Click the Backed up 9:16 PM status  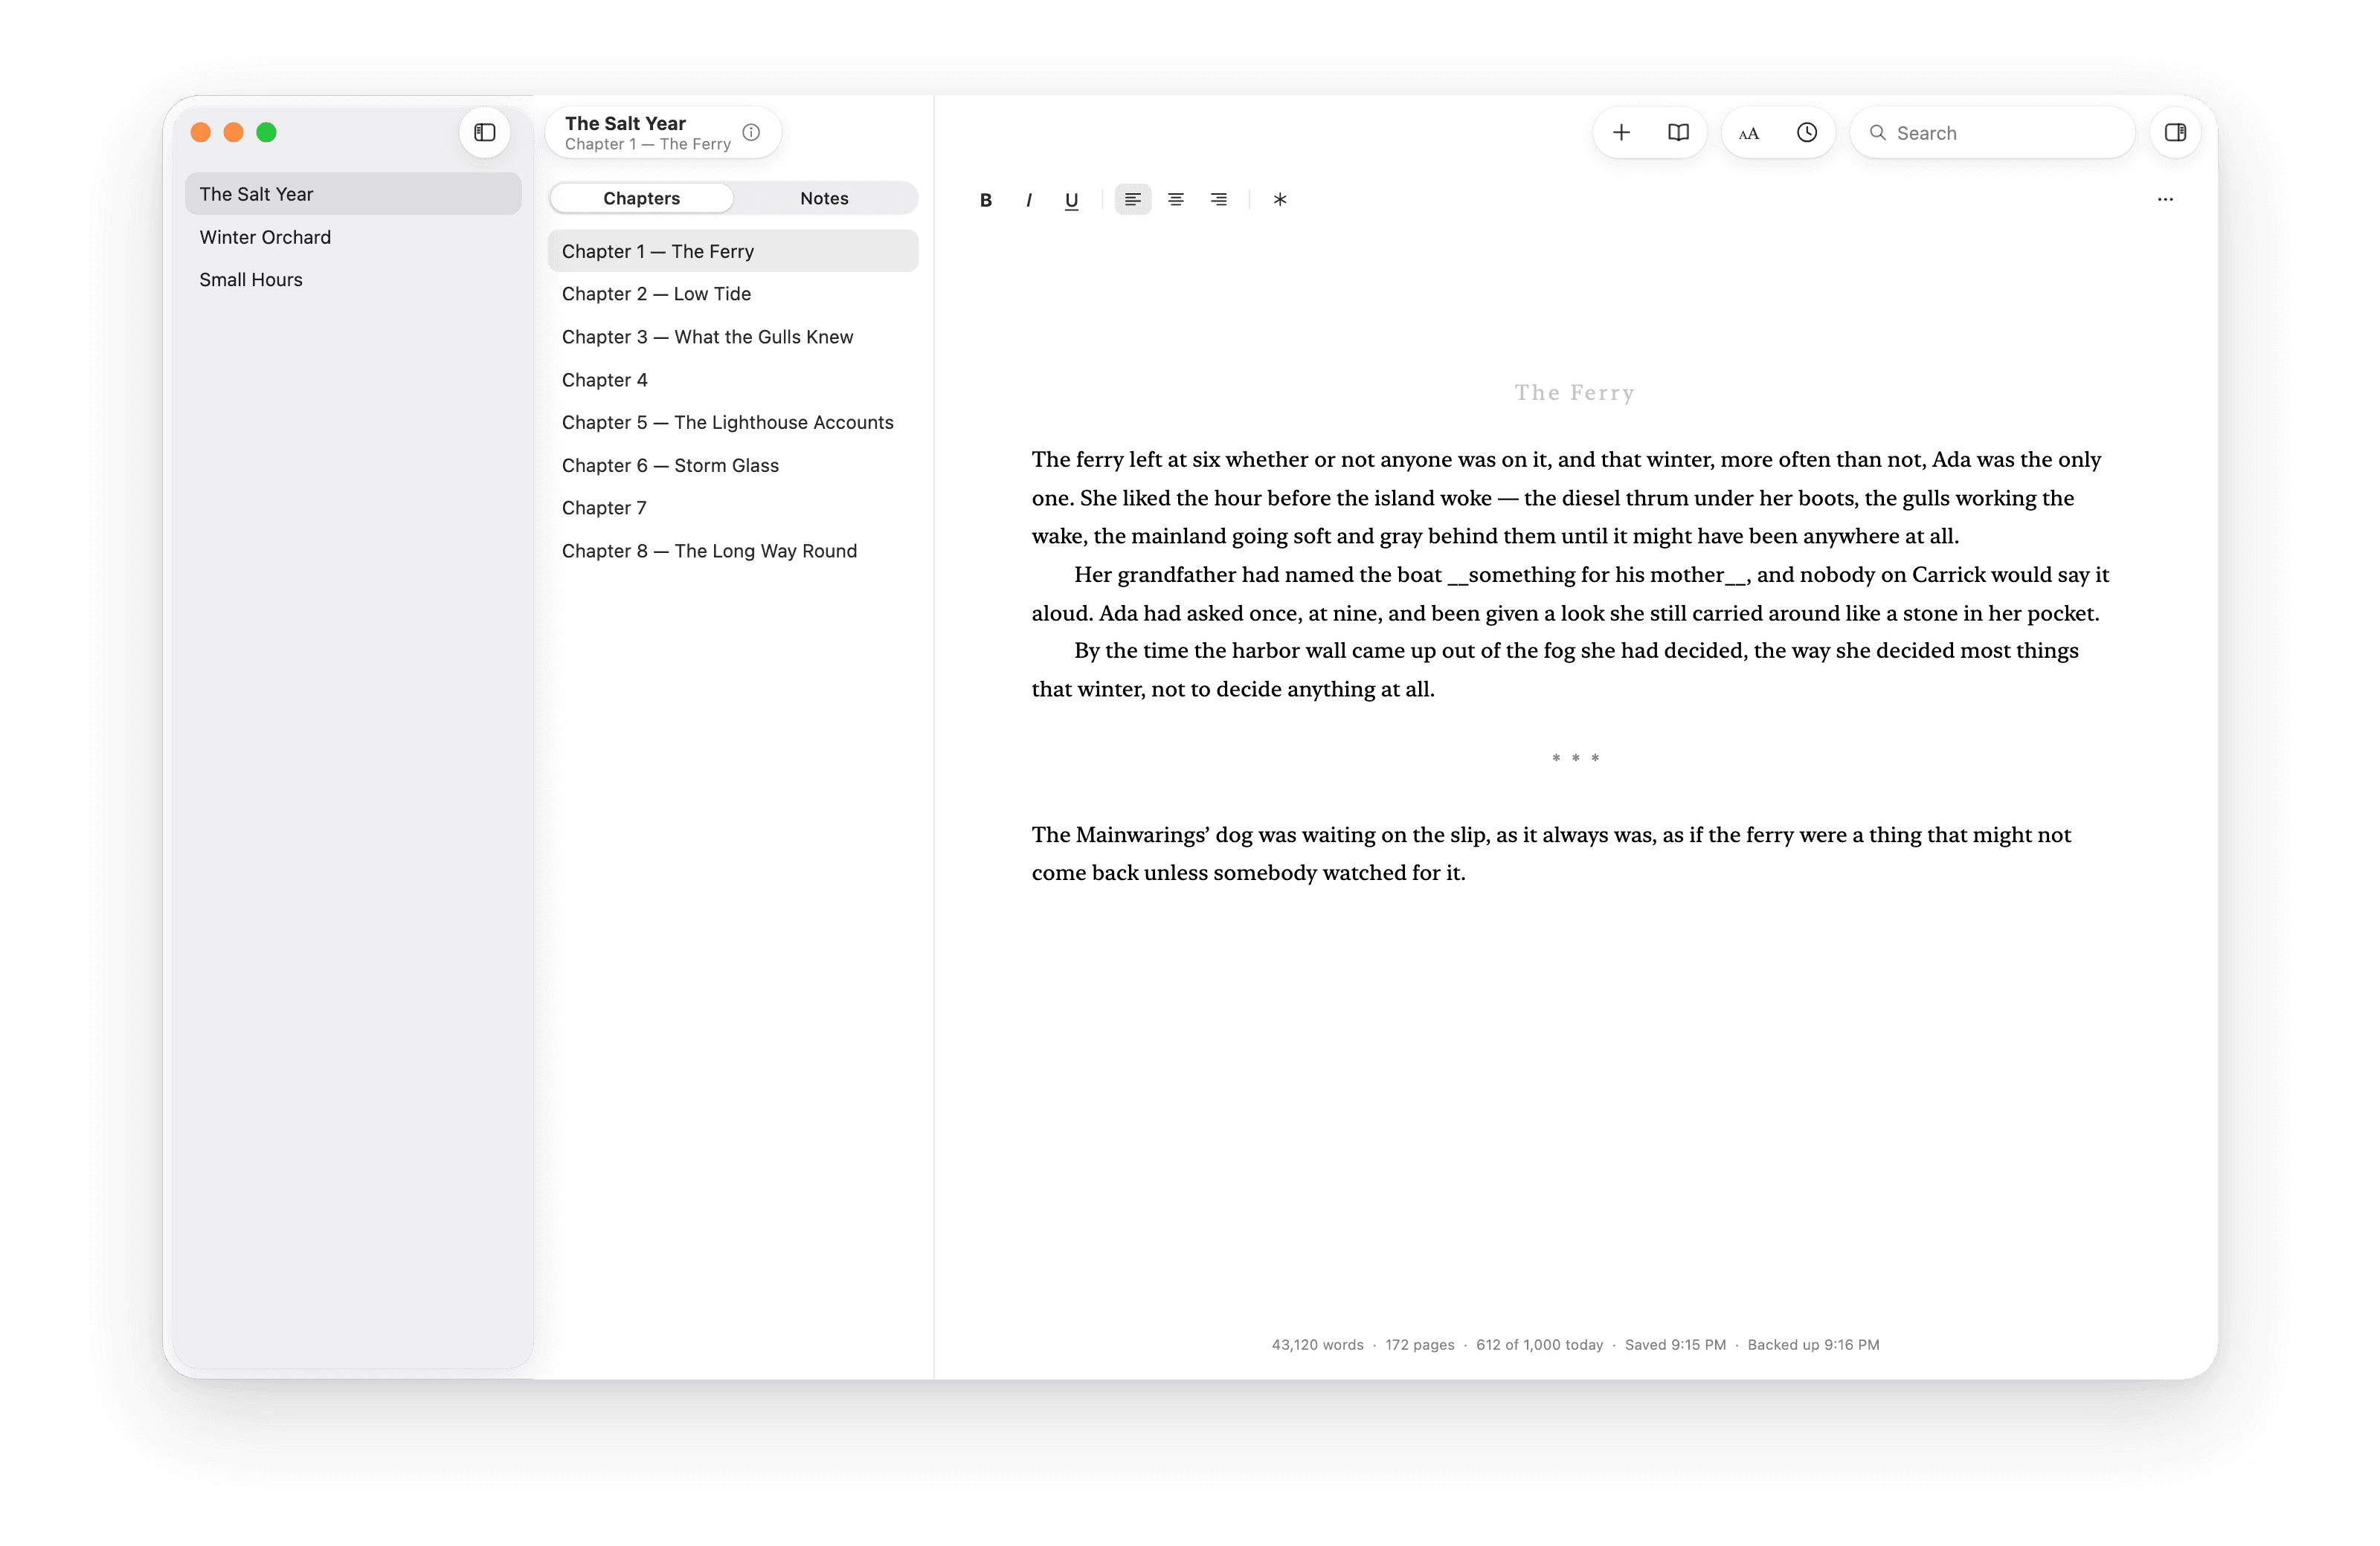1813,1345
